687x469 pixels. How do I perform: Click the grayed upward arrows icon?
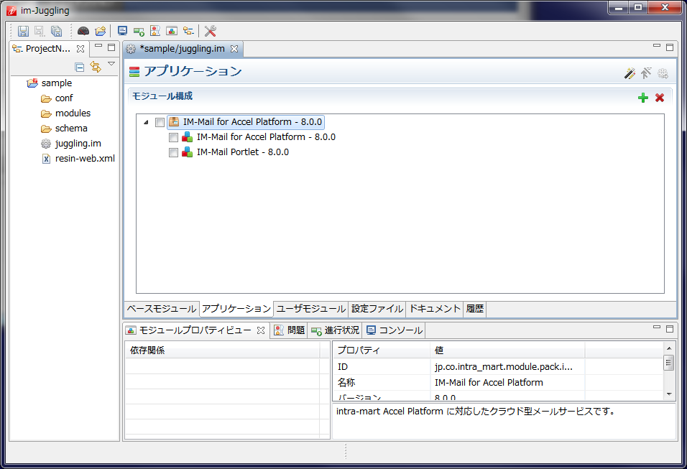coord(646,73)
